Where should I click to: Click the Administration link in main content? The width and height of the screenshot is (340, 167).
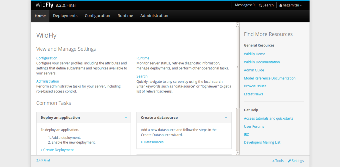click(x=47, y=81)
